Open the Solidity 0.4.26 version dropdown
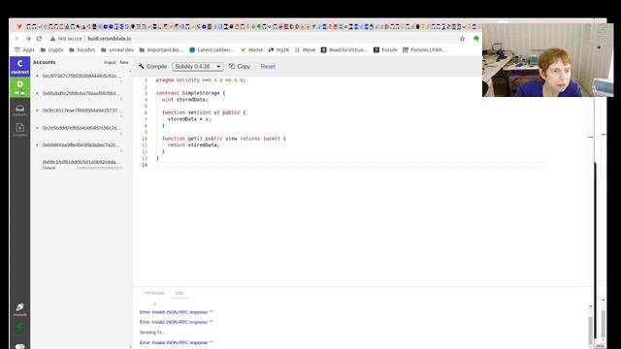The image size is (621, 349). [x=198, y=67]
